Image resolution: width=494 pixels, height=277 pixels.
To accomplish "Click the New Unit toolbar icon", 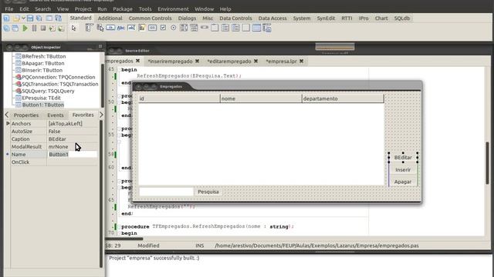I will 7,18.
